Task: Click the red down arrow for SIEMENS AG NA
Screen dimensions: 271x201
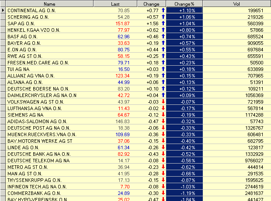Action: 163,114
